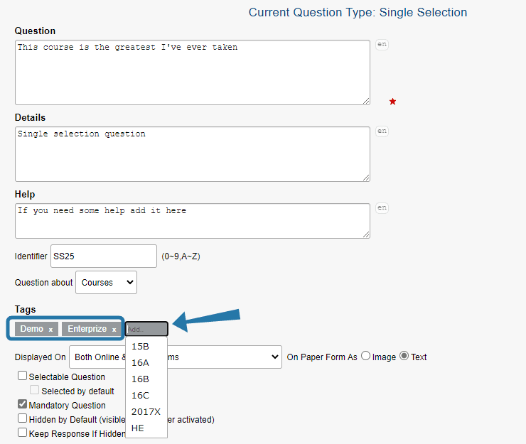The width and height of the screenshot is (526, 444).
Task: Click the 'en' language icon beside Help
Action: pos(382,207)
